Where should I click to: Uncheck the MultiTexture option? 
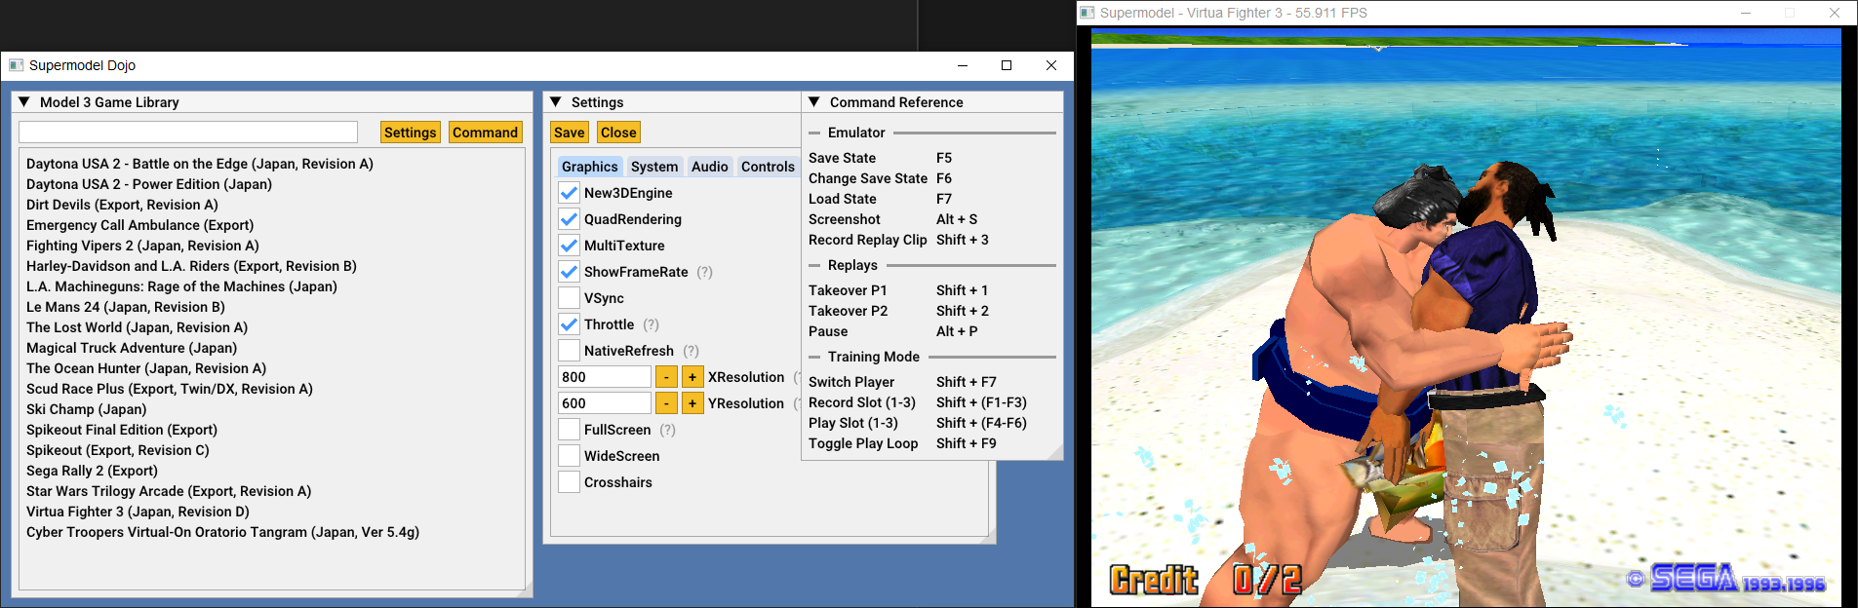pos(570,246)
